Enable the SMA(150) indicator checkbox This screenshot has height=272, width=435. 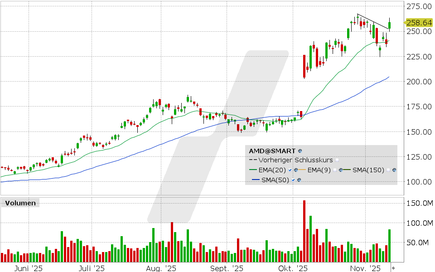[388, 170]
